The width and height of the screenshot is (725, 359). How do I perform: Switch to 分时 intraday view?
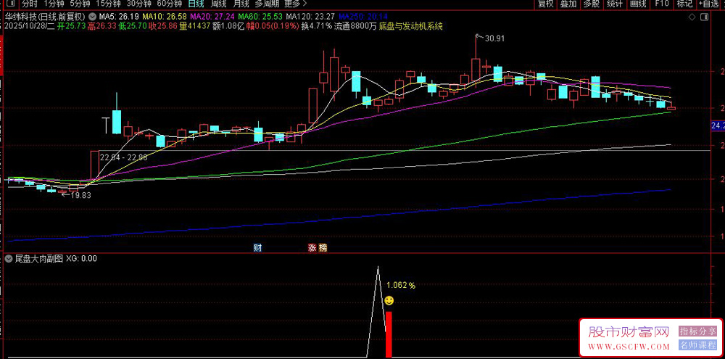click(x=29, y=4)
